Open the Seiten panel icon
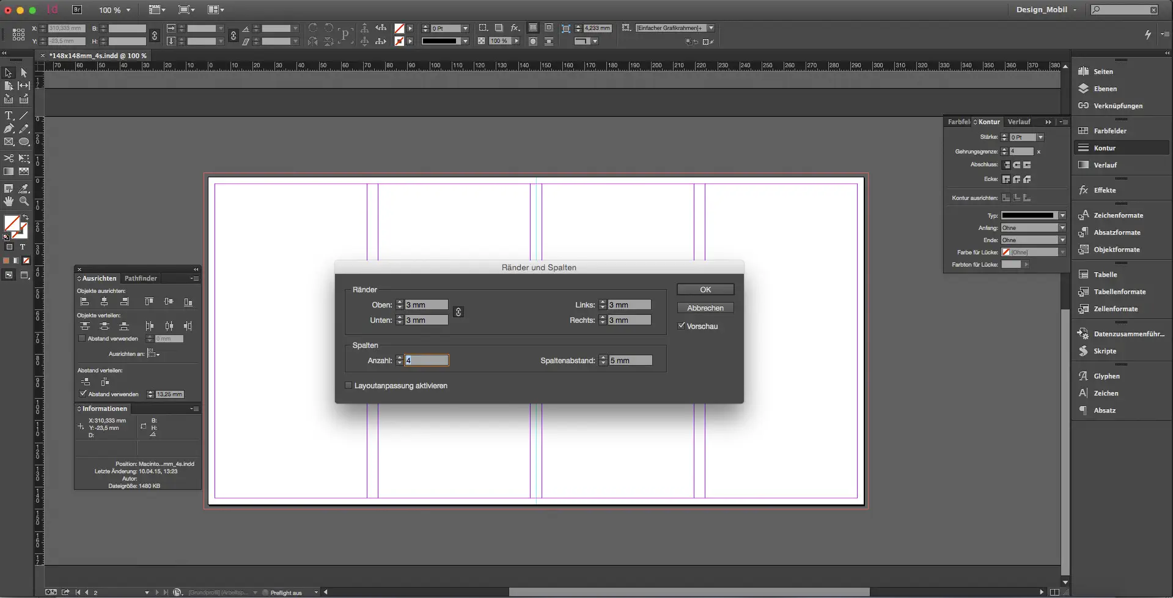 click(x=1084, y=72)
